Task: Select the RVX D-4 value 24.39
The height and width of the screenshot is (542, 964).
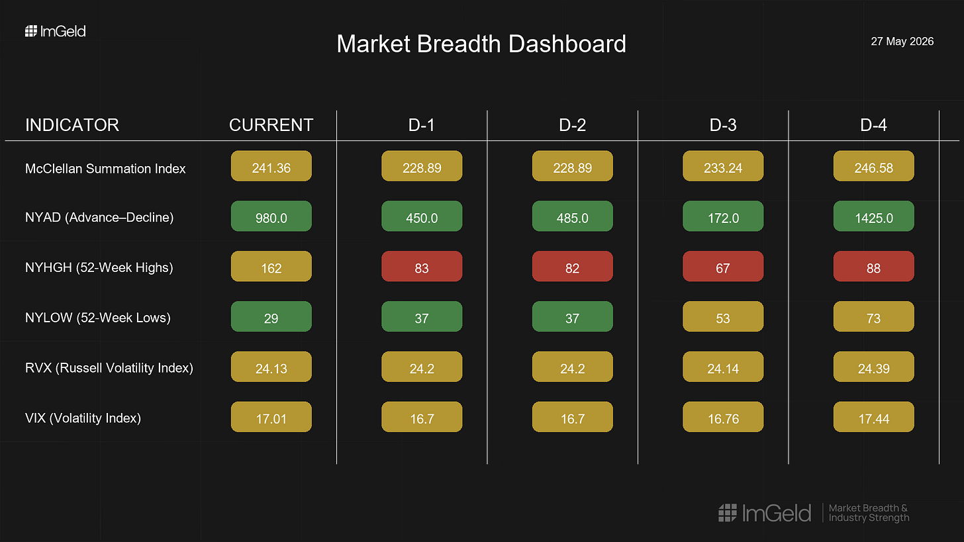Action: (x=874, y=367)
